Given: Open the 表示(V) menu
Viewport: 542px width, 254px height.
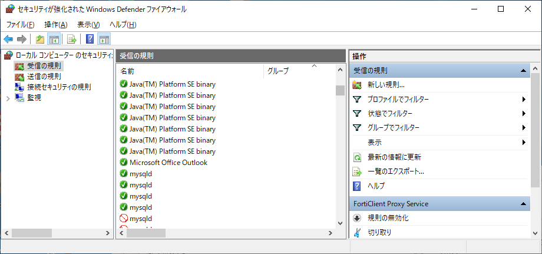Looking at the screenshot, I should [88, 25].
